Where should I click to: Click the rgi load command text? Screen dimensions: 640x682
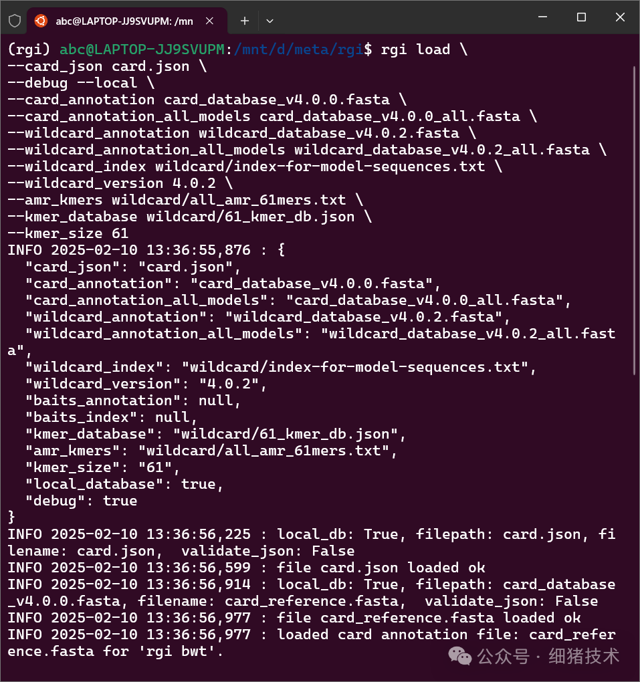[x=415, y=49]
